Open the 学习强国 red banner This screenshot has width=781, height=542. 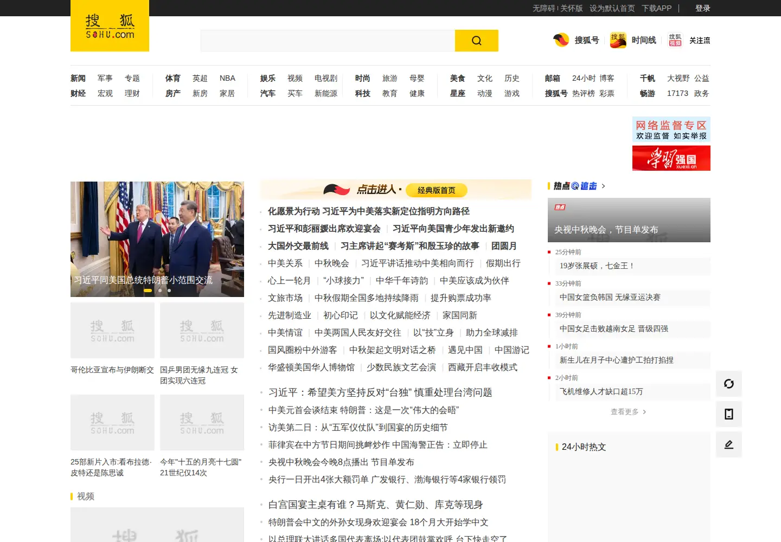671,158
